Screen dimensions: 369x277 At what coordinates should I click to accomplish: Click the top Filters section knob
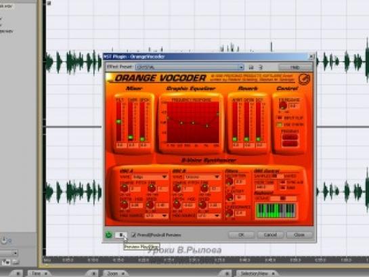pos(229,182)
